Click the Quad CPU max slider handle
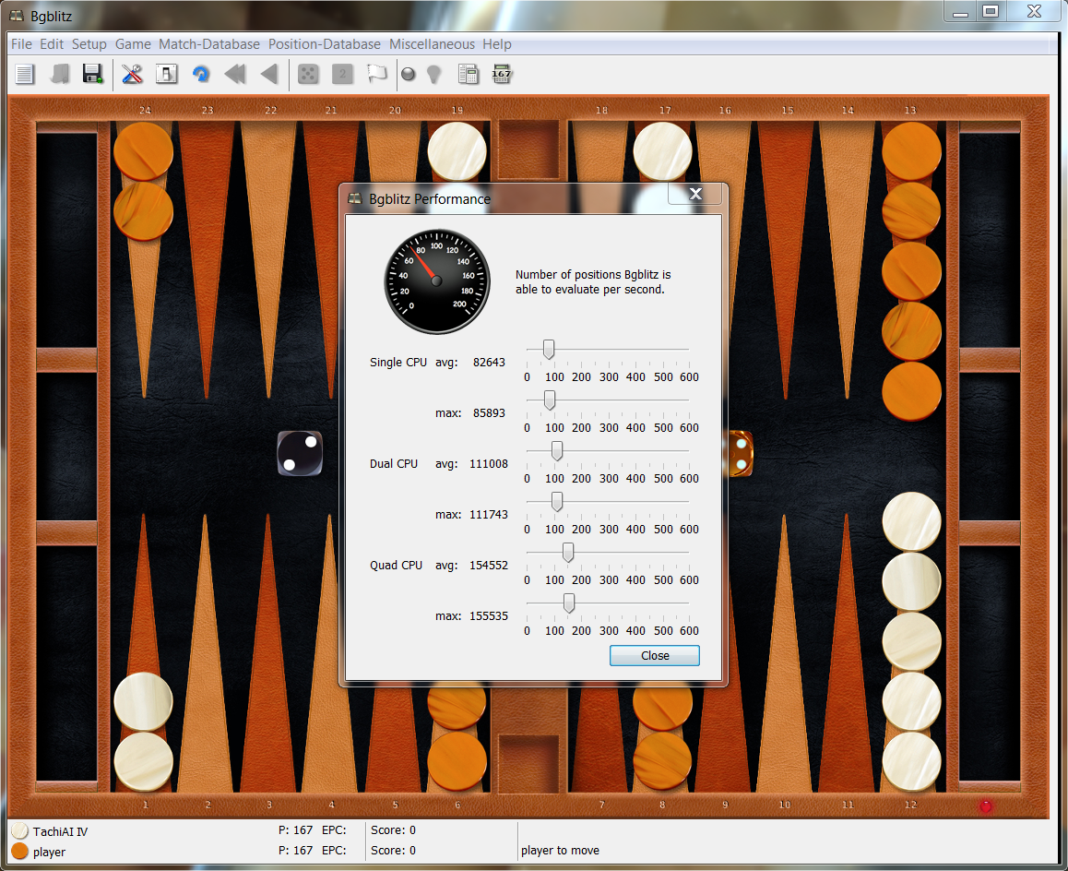Image resolution: width=1068 pixels, height=871 pixels. click(568, 603)
